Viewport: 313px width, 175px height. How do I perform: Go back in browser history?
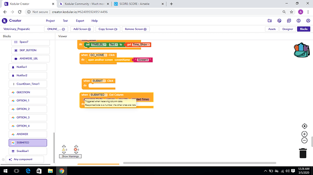tap(5, 12)
